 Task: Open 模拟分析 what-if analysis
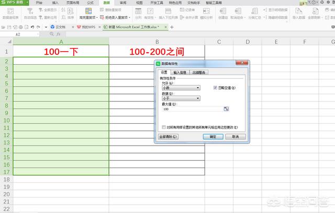pyautogui.click(x=206, y=14)
